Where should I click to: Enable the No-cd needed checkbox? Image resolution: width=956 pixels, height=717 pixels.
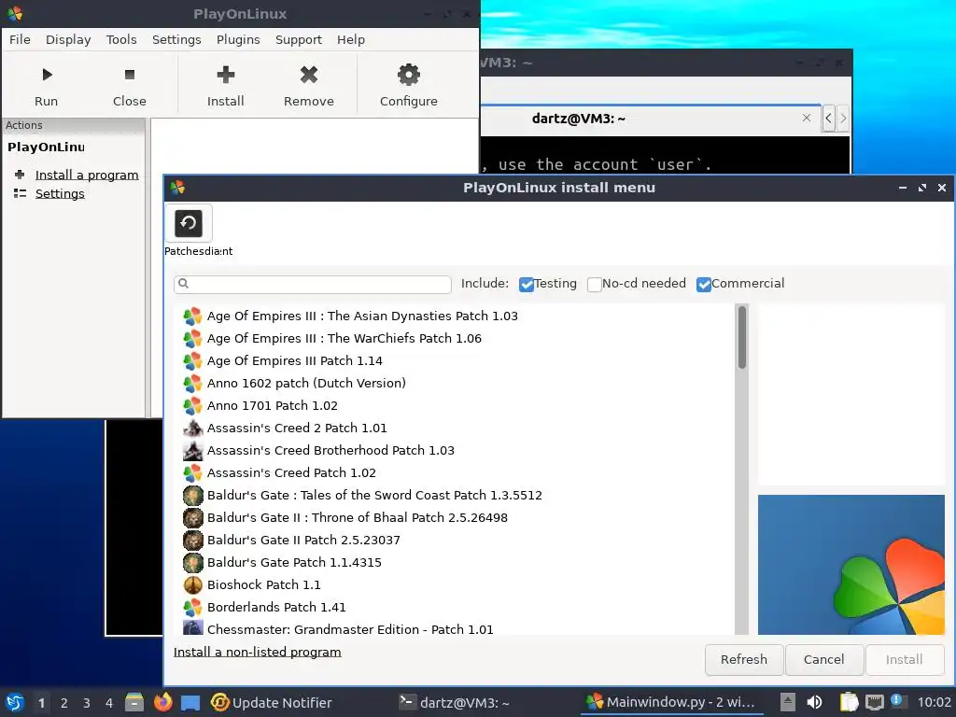tap(594, 284)
